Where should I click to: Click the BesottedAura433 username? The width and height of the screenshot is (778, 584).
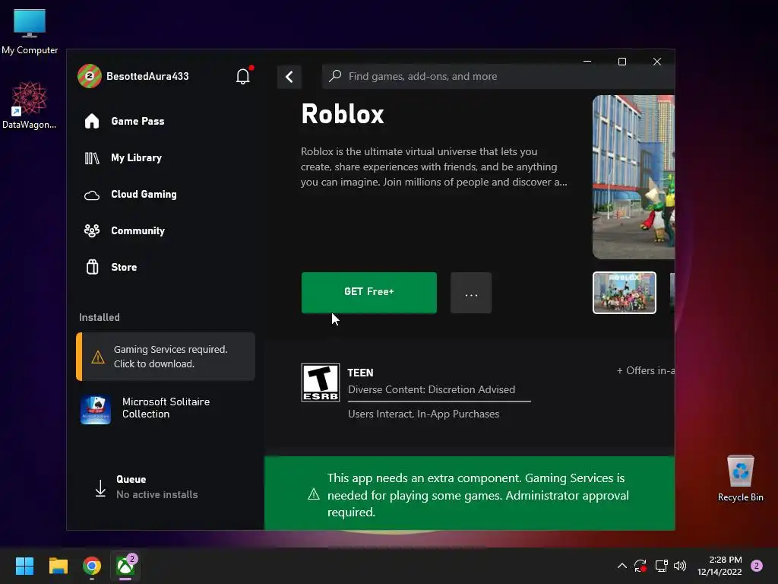(x=147, y=77)
